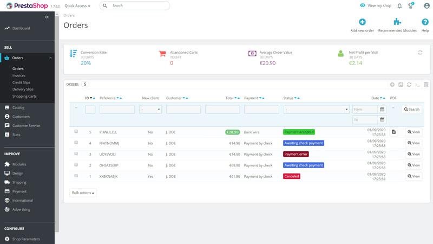Click the user profile avatar icon
Viewport: 433px width, 244px height.
427,6
